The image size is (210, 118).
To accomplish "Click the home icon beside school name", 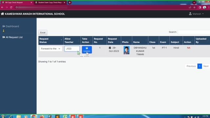I will (x=2, y=14).
